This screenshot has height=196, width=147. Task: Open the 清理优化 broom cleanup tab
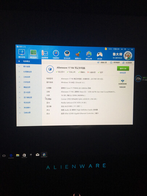point(78,55)
